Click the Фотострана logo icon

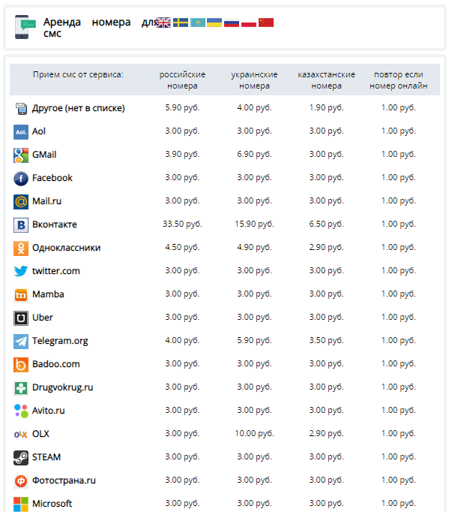point(21,481)
